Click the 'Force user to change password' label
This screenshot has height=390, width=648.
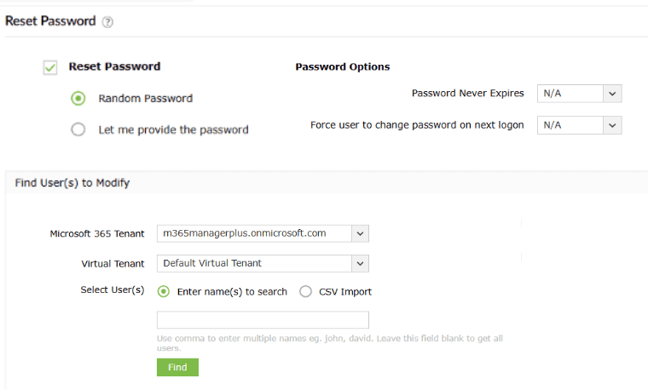click(x=417, y=125)
